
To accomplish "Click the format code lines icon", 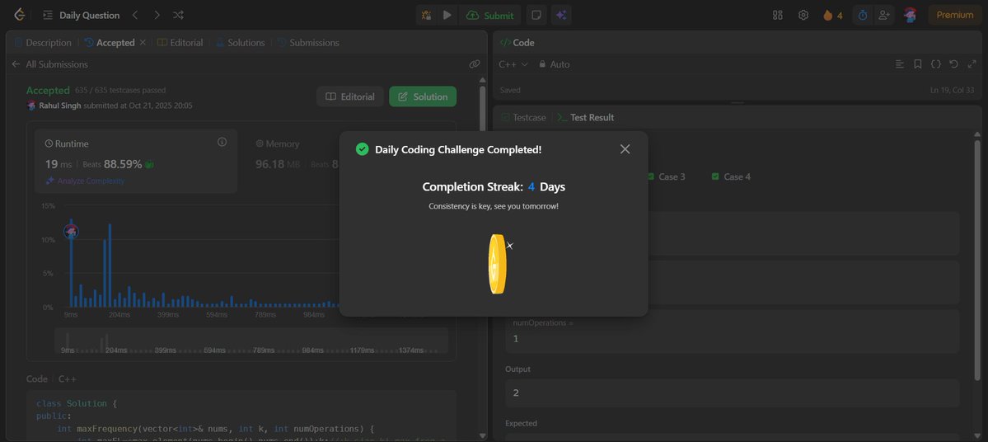I will pos(900,64).
